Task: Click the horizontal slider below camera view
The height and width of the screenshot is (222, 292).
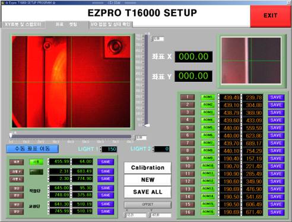Action: point(71,136)
